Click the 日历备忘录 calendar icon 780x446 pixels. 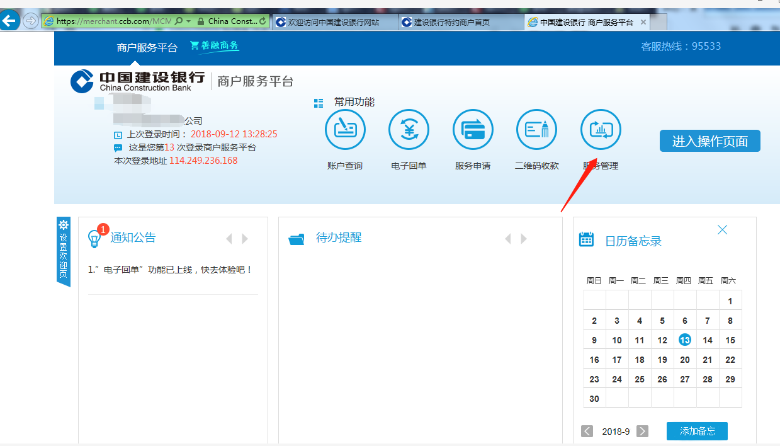(586, 239)
